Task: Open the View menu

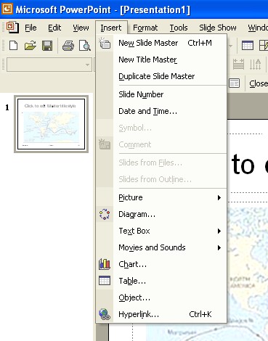Action: pos(81,28)
